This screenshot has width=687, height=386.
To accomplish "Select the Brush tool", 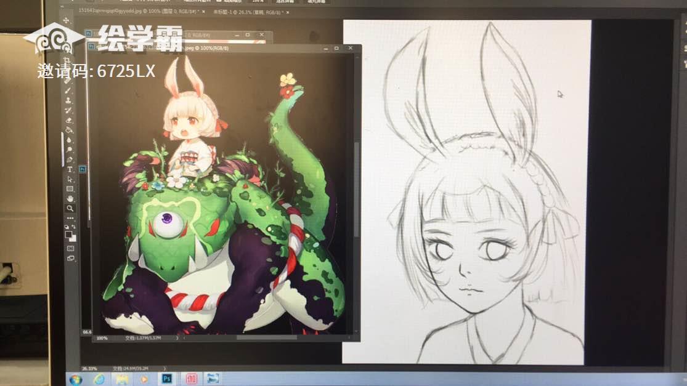I will (68, 90).
